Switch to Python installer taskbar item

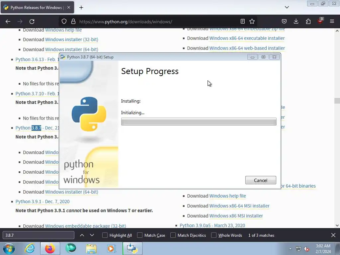pyautogui.click(x=132, y=248)
